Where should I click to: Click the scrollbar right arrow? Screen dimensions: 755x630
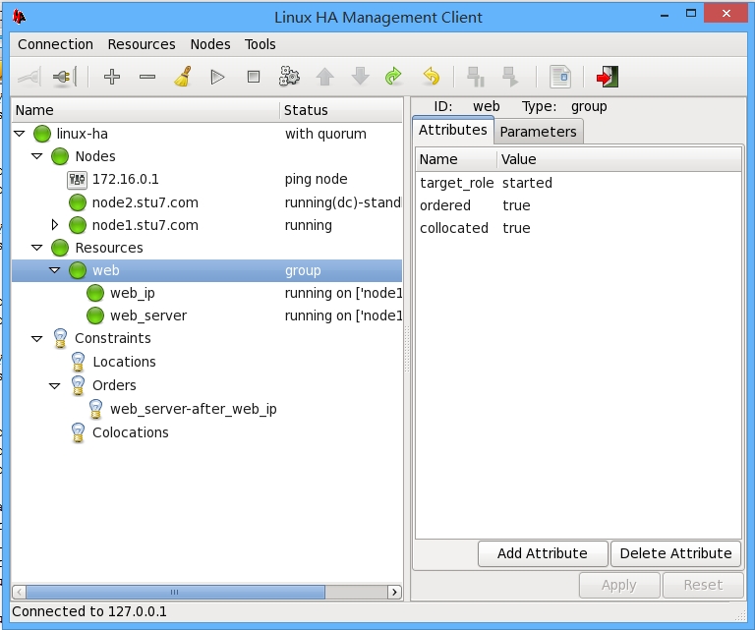coord(394,592)
